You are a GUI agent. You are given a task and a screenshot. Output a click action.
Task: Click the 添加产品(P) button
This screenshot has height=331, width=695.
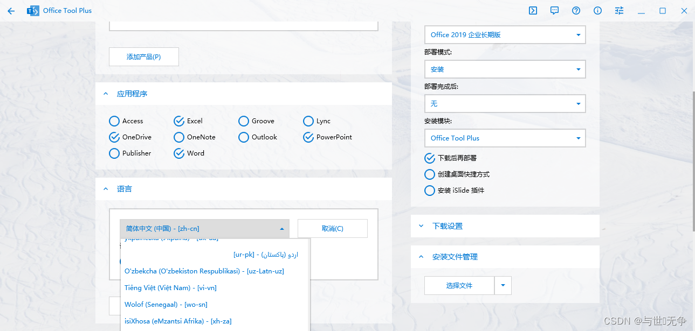144,57
